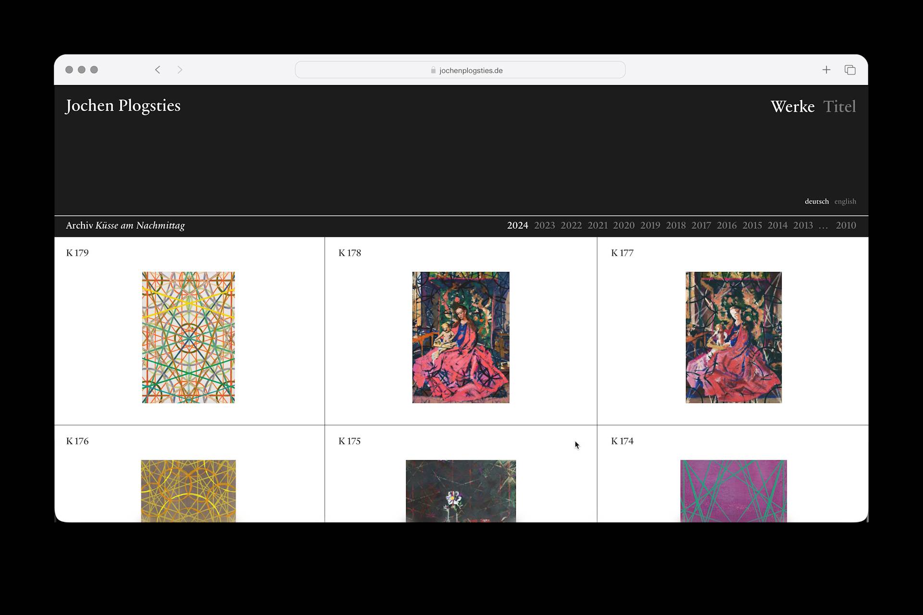Open the 2019 archive year
The image size is (923, 615).
click(650, 225)
